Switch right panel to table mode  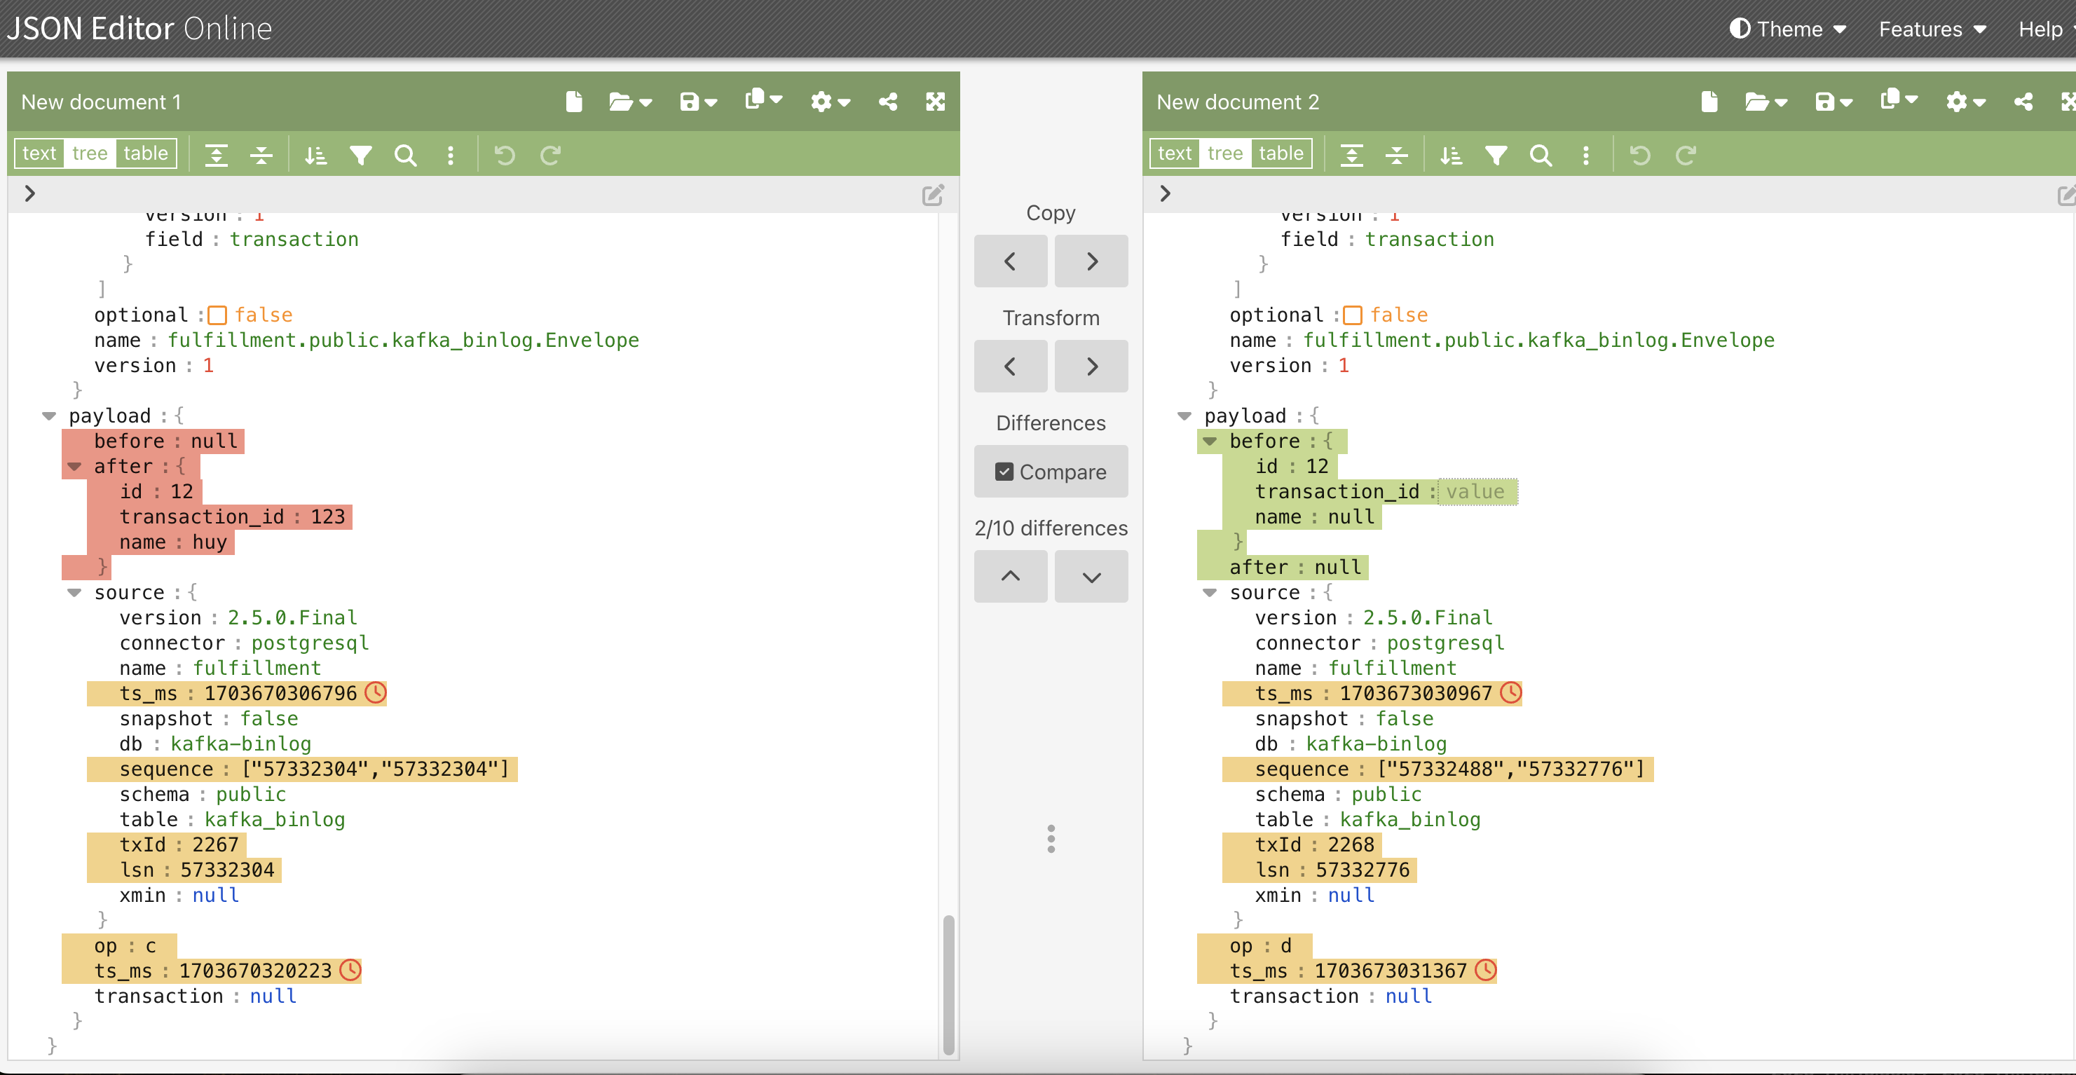tap(1281, 153)
